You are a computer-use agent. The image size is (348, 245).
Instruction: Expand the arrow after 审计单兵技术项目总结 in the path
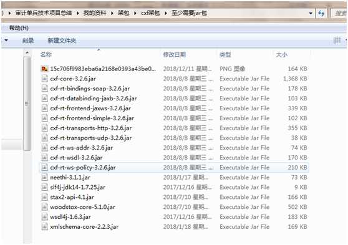click(78, 13)
